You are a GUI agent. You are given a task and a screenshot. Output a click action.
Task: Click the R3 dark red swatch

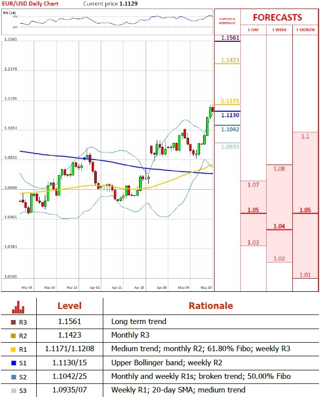tap(14, 323)
